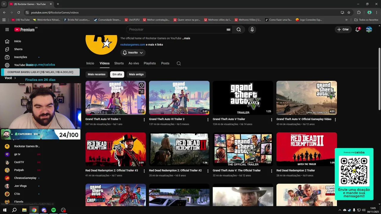
Task: Click the Criar button
Action: (343, 29)
